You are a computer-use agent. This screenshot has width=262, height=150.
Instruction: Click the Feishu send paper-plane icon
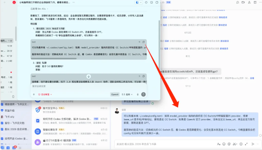point(253,144)
